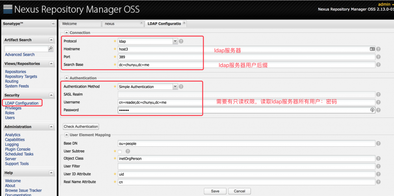
Task: Open System Feeds link
Action: (x=17, y=86)
